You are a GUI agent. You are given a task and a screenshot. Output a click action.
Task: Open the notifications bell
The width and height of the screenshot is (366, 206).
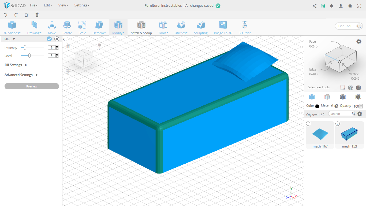click(332, 6)
